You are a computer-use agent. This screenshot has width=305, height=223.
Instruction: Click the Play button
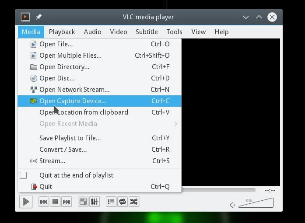point(26,202)
